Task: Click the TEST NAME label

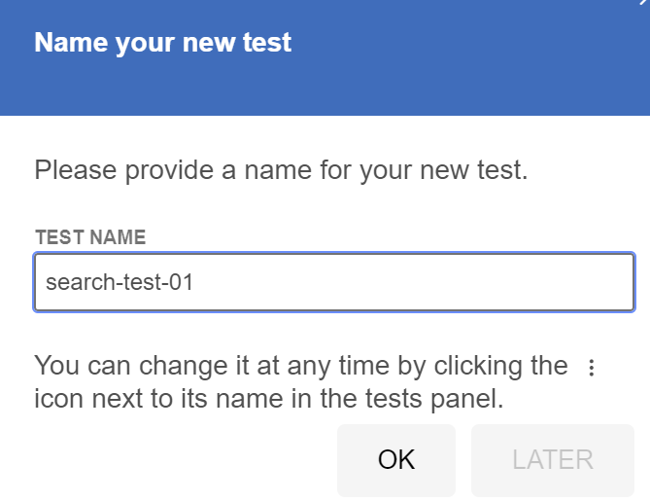Action: pos(90,237)
